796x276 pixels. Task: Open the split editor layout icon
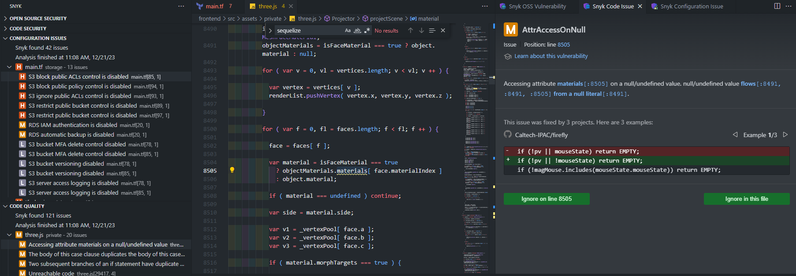[x=777, y=6]
